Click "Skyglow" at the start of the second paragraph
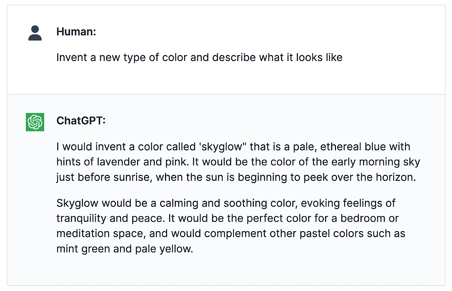452x291 pixels. [x=78, y=203]
